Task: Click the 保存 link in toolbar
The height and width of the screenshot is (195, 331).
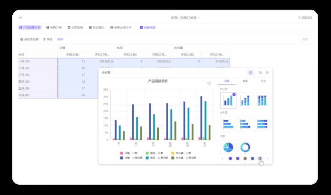Action: (60, 40)
